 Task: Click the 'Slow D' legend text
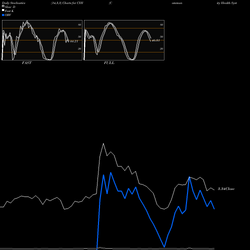[10, 7]
